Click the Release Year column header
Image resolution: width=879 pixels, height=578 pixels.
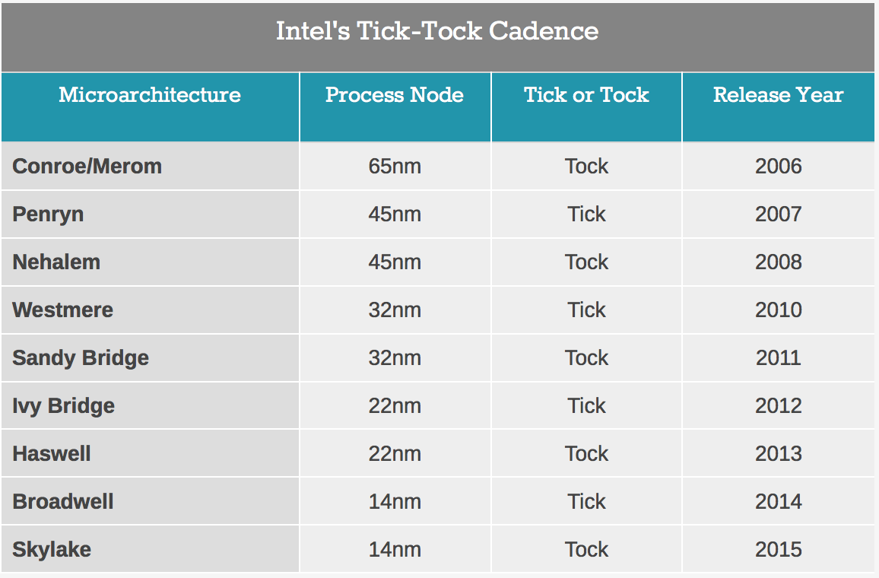pos(778,106)
